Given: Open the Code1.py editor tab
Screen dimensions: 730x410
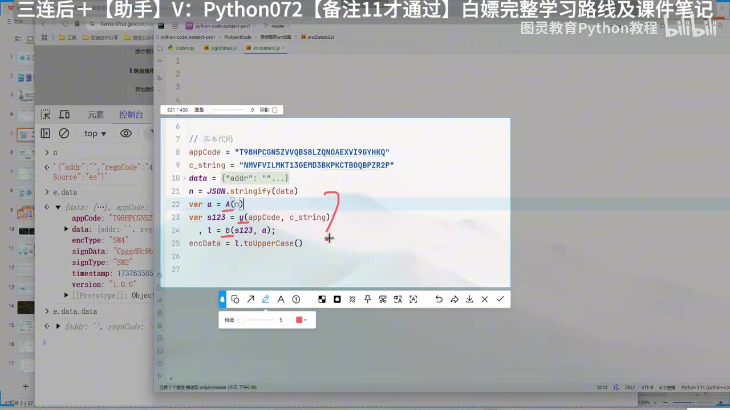Looking at the screenshot, I should pyautogui.click(x=181, y=48).
